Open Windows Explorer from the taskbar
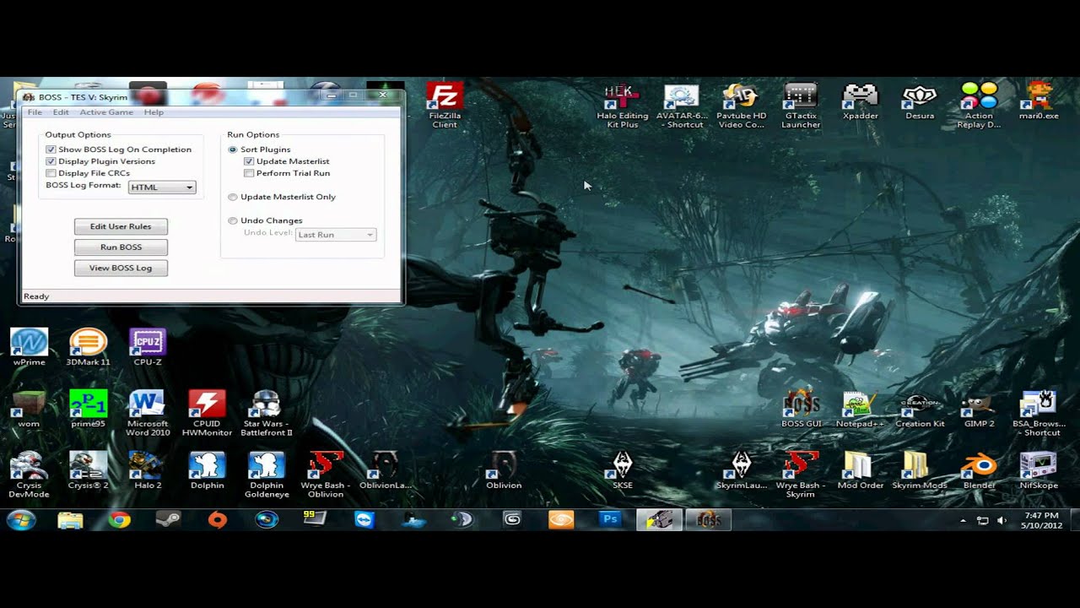Screen dimensions: 1080x608 70,520
